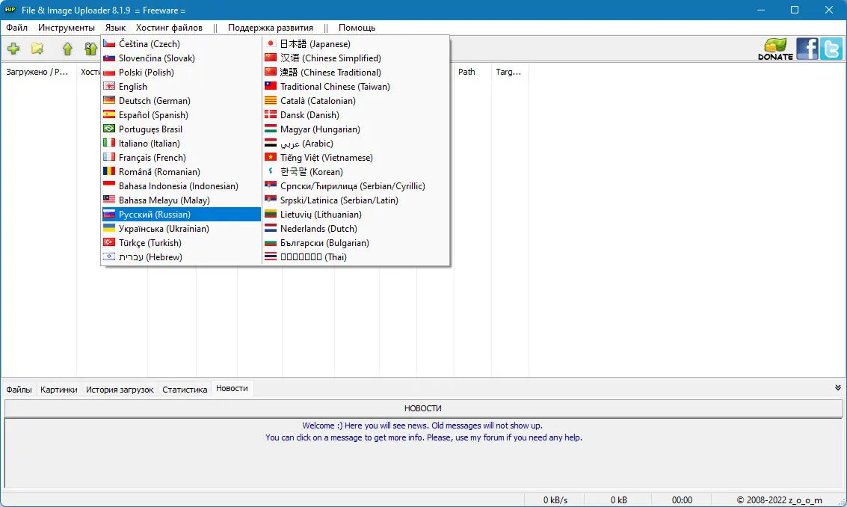Open the Хостинг файлов menu
The height and width of the screenshot is (507, 847).
pos(169,28)
